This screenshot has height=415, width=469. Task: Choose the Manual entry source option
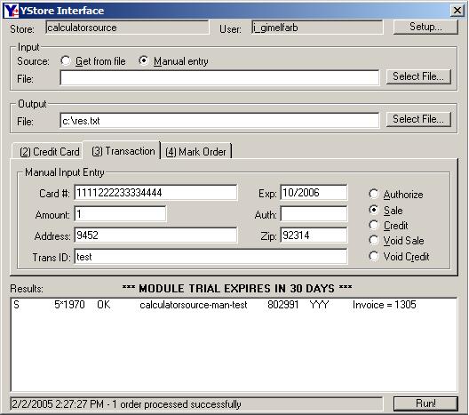(x=173, y=61)
